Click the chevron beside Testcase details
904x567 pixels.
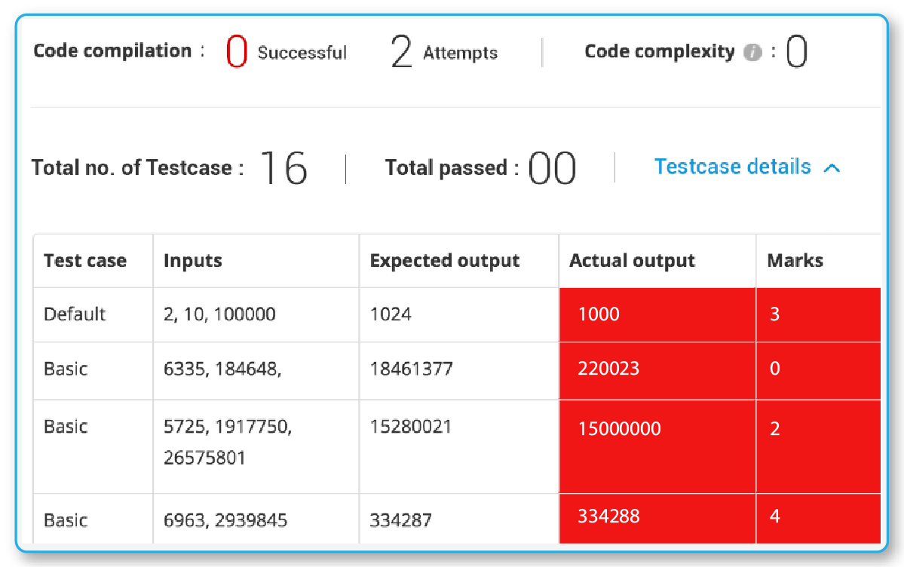(832, 168)
